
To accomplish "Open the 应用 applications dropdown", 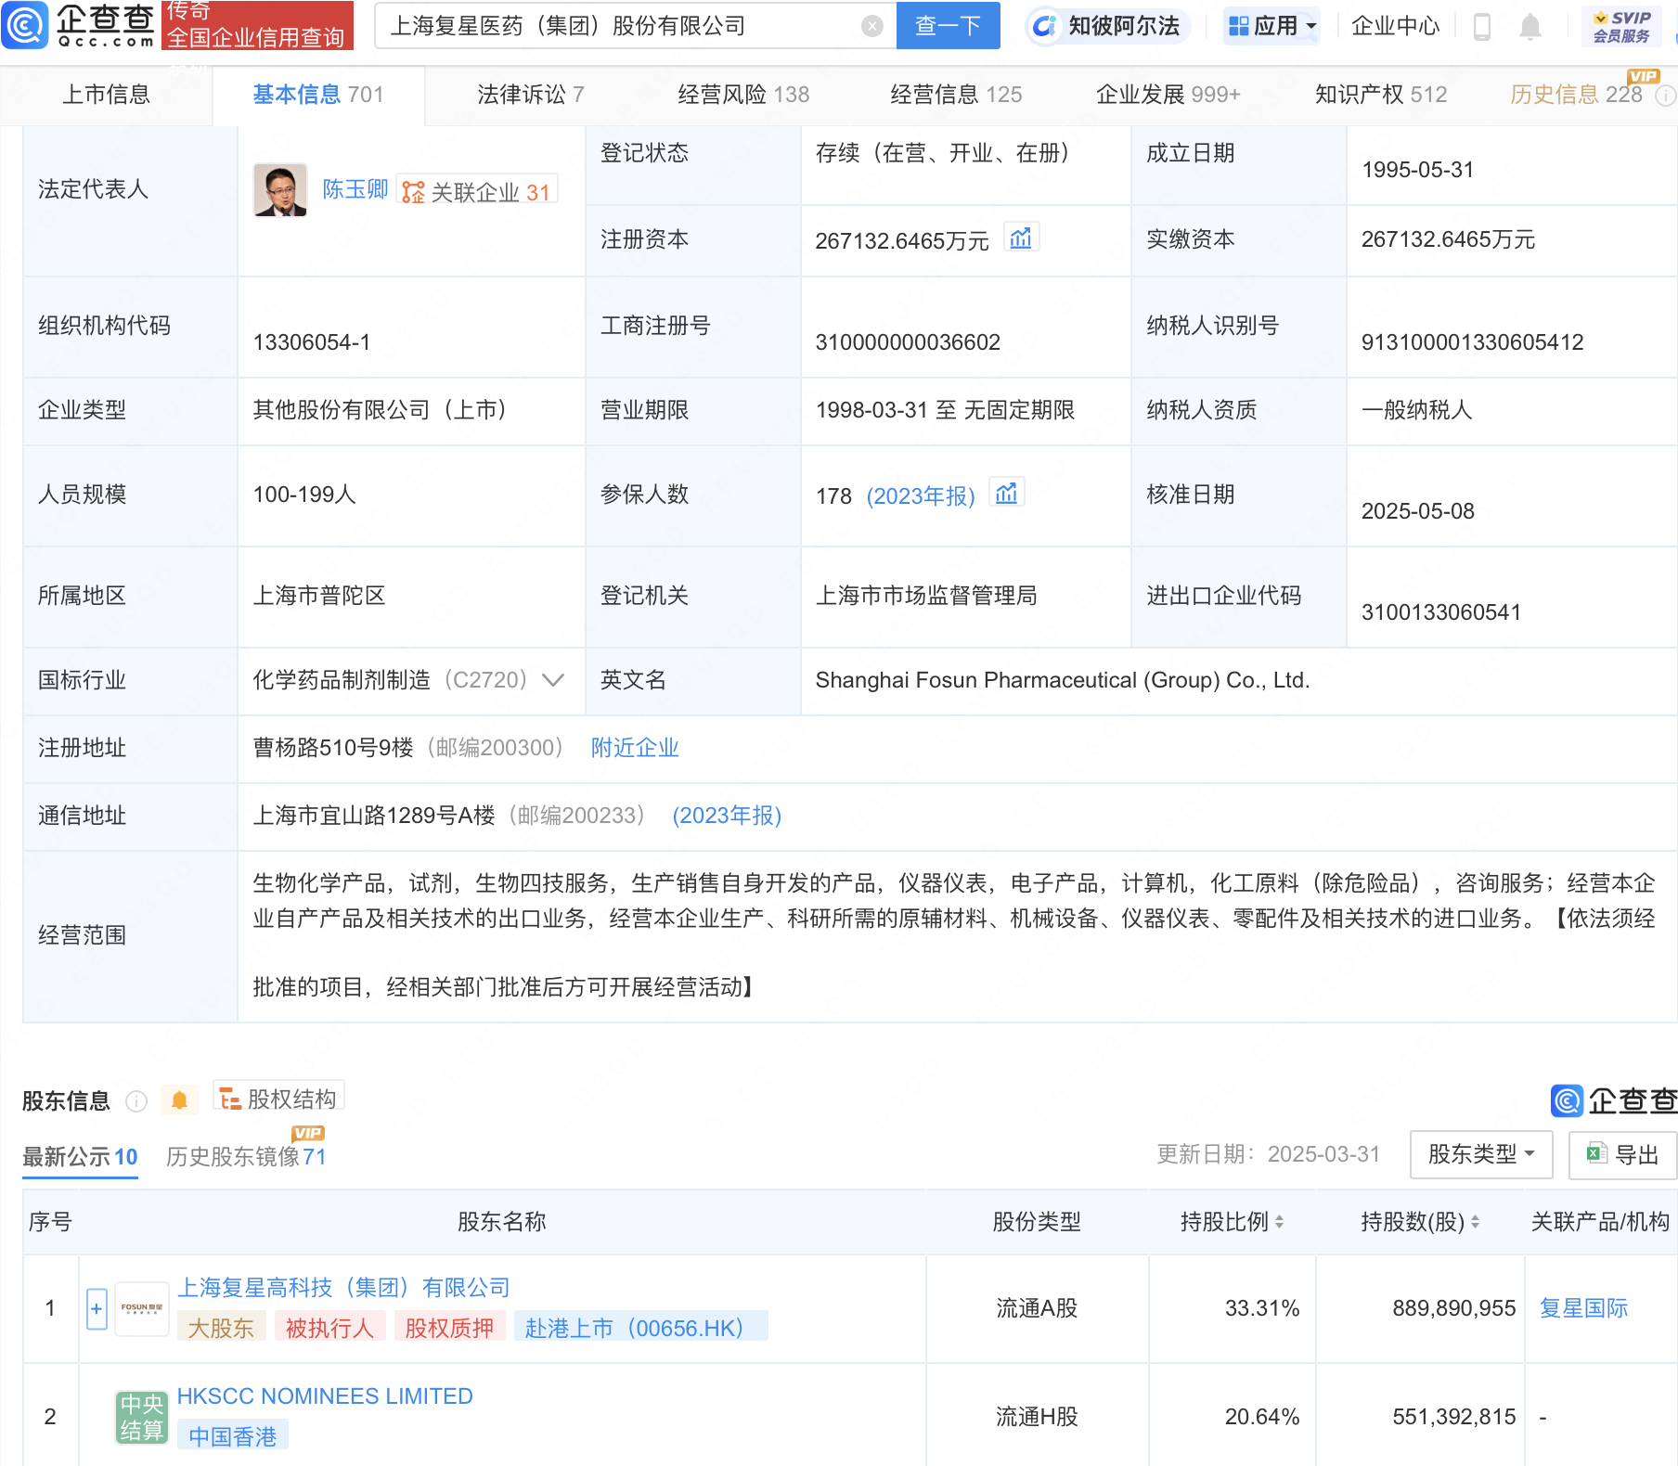I will [x=1272, y=26].
